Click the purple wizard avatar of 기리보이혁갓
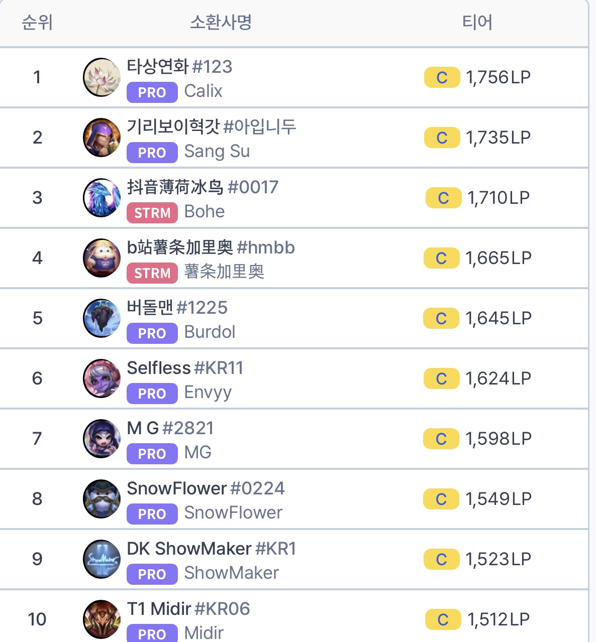Image resolution: width=596 pixels, height=642 pixels. click(x=102, y=138)
